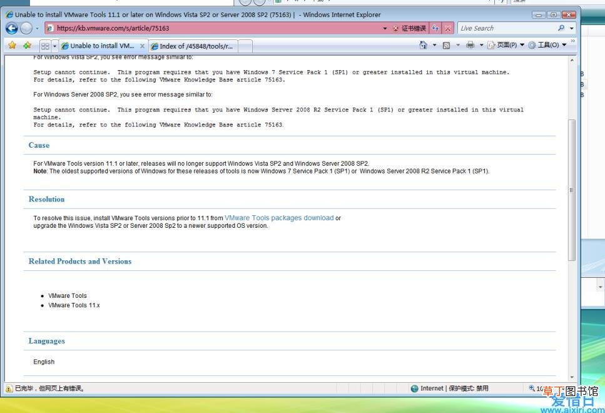This screenshot has height=413, width=605.
Task: Expand the feeds dropdown arrow
Action: coord(458,45)
